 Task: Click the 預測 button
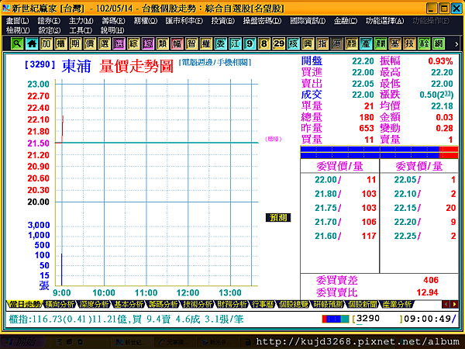pyautogui.click(x=278, y=218)
